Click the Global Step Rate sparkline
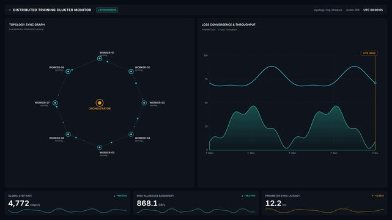 [x=67, y=210]
